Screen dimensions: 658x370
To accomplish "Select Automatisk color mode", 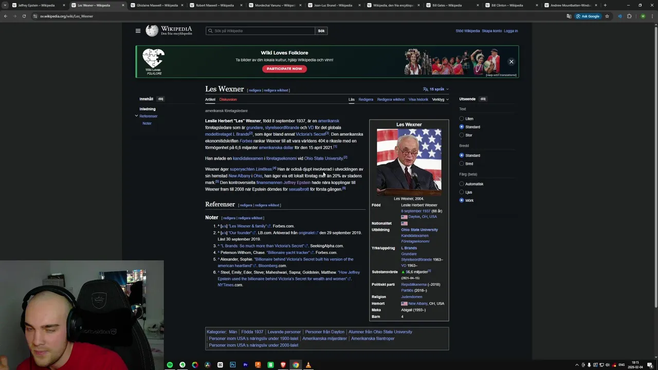I will [462, 184].
